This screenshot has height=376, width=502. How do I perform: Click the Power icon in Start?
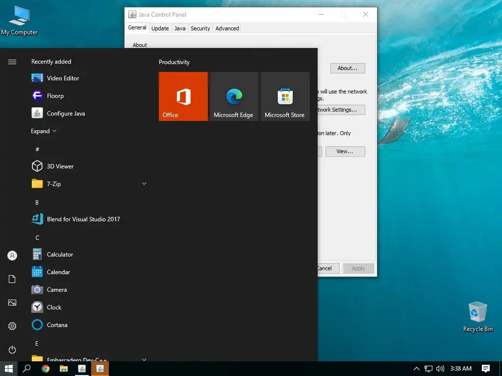click(x=12, y=350)
